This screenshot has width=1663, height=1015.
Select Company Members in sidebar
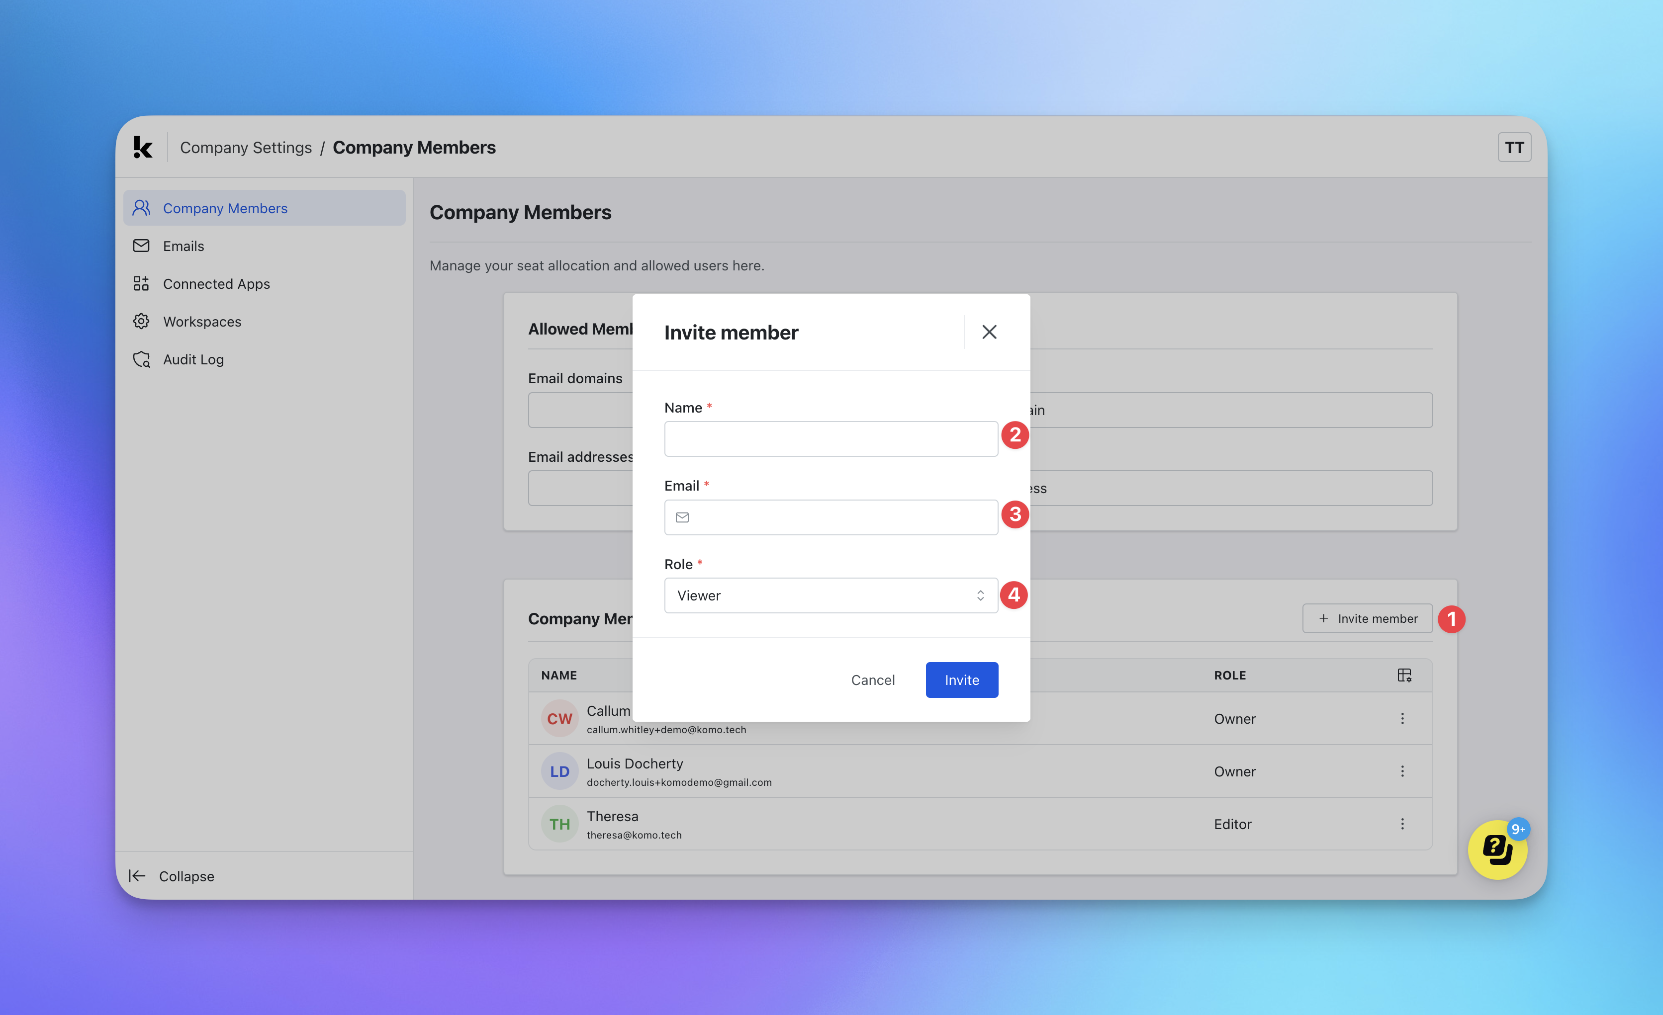tap(225, 208)
